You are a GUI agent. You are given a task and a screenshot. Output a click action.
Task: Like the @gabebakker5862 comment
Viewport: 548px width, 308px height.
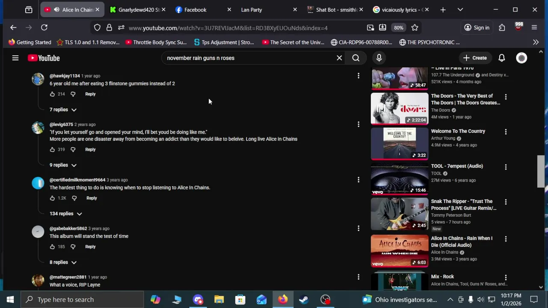[52, 246]
